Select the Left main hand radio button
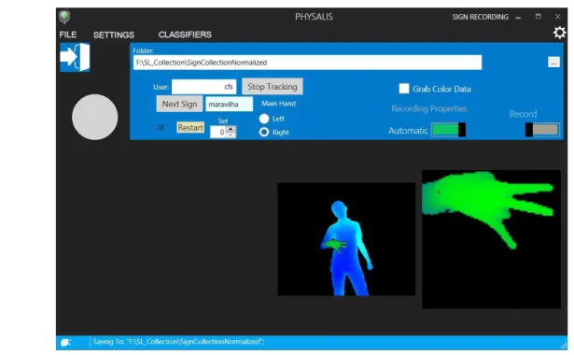 pos(264,119)
